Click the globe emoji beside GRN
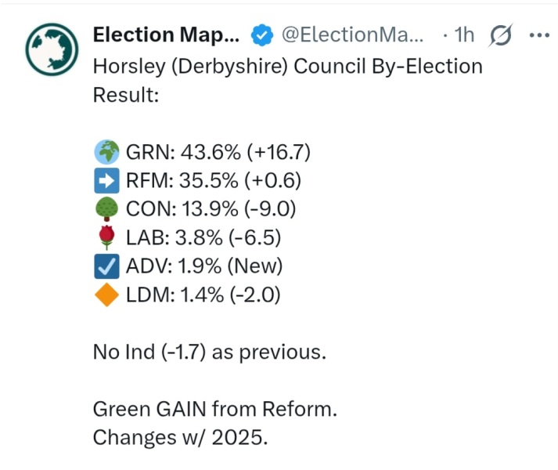Image resolution: width=558 pixels, height=470 pixels. click(106, 151)
